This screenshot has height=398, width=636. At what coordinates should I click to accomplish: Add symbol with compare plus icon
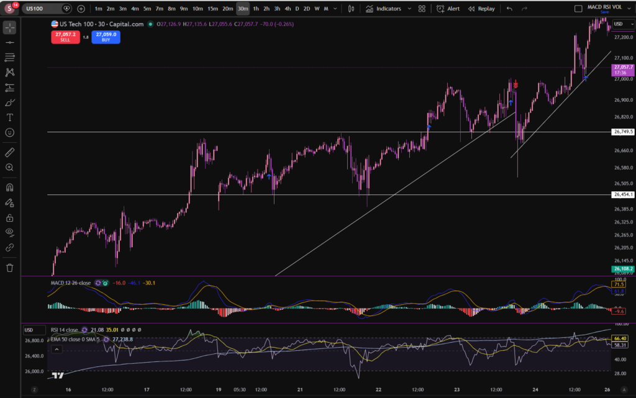81,9
